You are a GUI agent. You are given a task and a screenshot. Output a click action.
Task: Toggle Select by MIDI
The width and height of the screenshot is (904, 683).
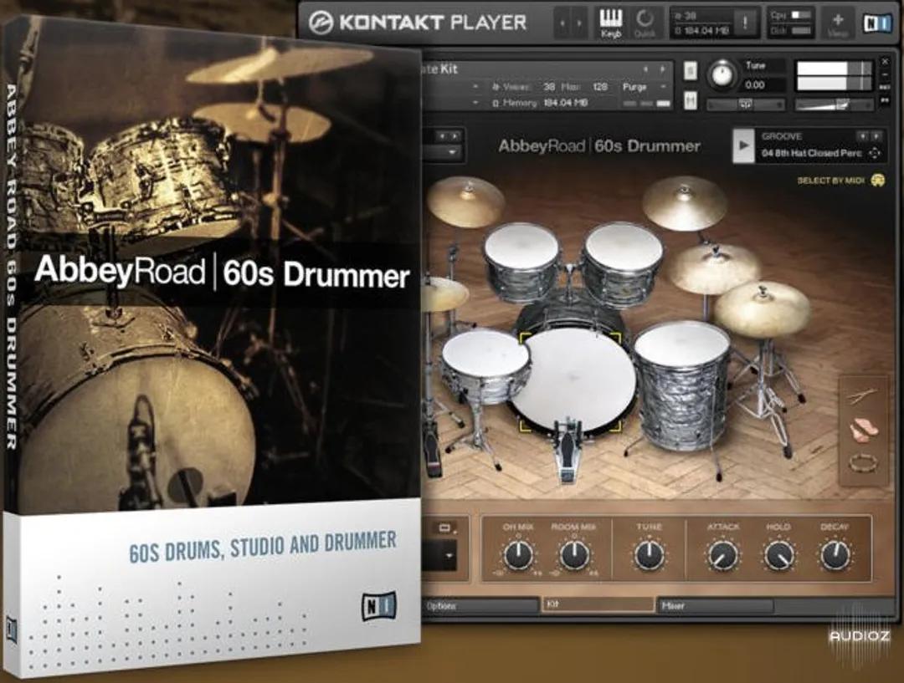coord(840,181)
